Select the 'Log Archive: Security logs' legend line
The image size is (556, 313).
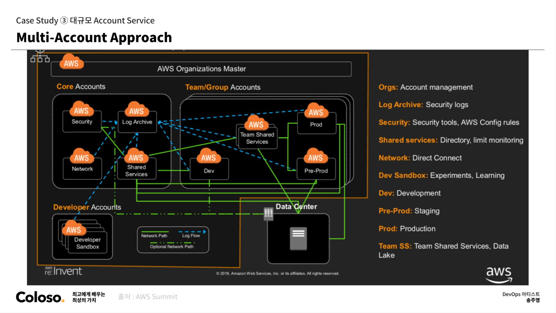[423, 105]
